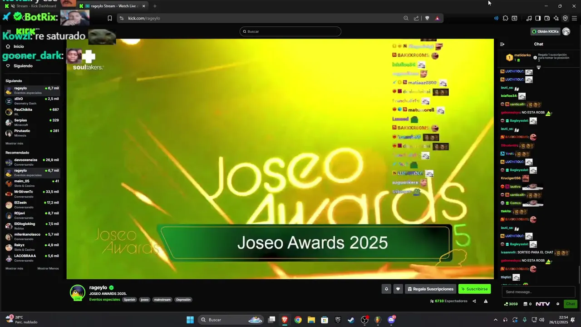This screenshot has height=327, width=581.
Task: Toggle the browser sidebar panel
Action: (x=538, y=18)
